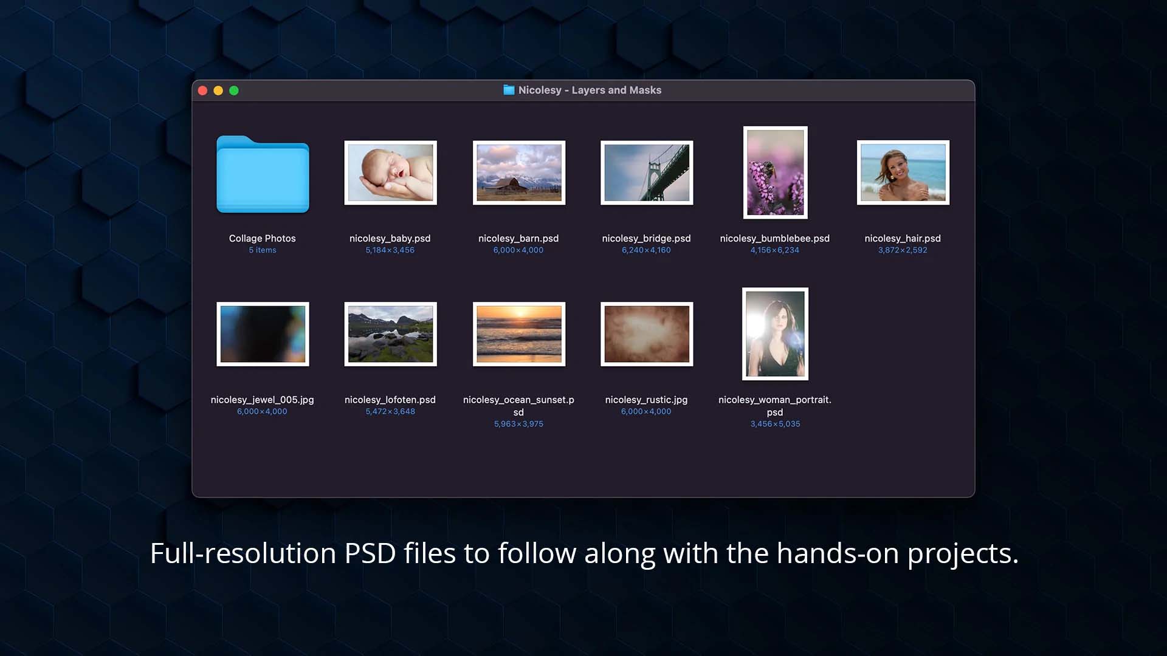Click the 'nicolesy_woman_portrait.psd' file name
Viewport: 1167px width, 656px height.
coord(775,406)
